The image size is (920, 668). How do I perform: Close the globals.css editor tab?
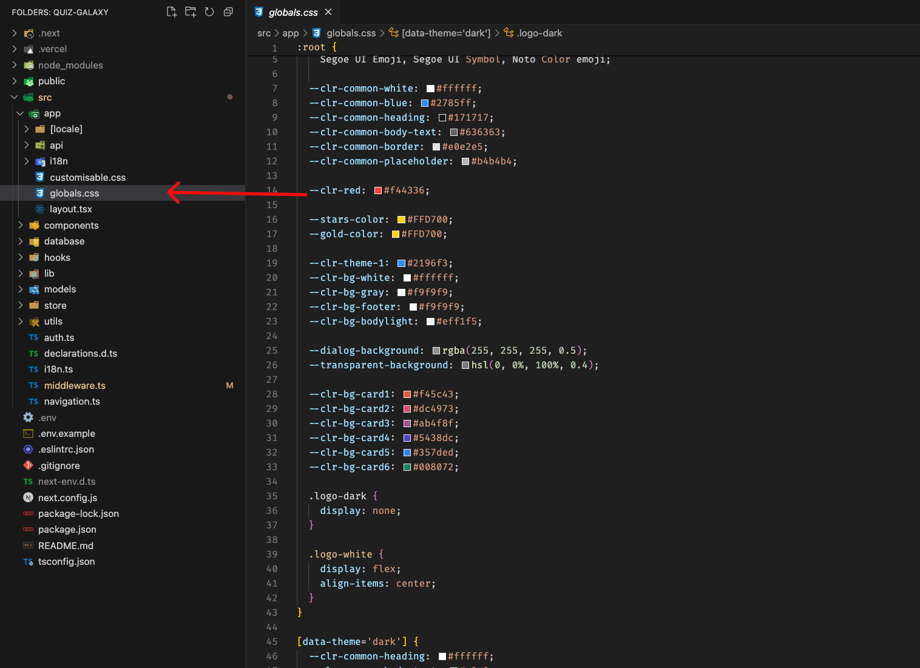coord(328,12)
